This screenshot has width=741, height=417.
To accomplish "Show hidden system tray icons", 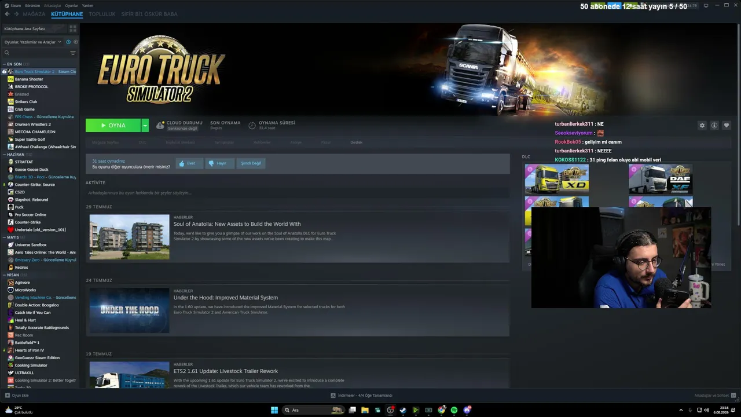I will tap(681, 410).
